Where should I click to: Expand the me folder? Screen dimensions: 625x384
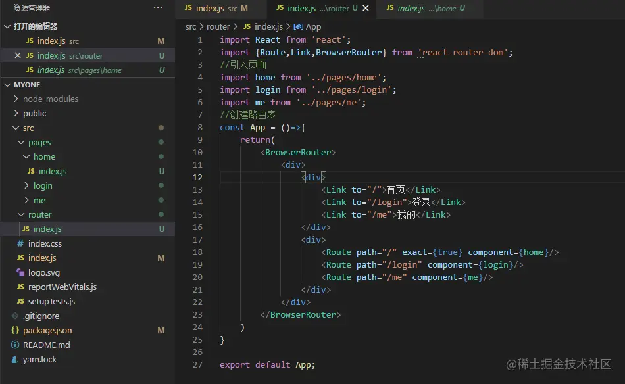[26, 200]
